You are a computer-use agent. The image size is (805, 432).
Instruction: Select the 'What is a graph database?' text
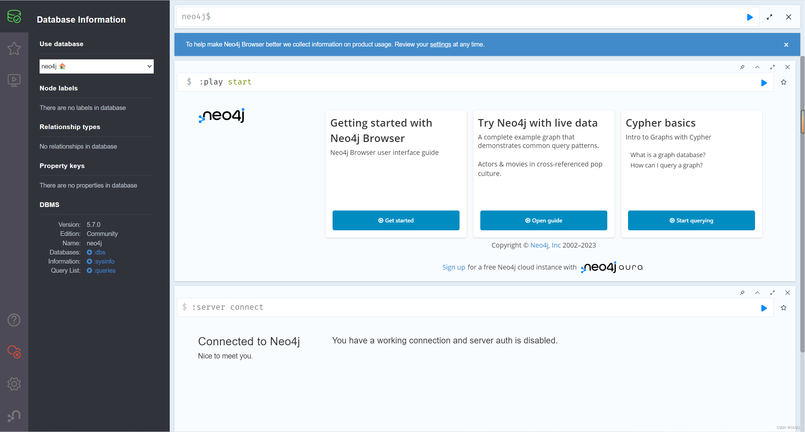tap(668, 155)
